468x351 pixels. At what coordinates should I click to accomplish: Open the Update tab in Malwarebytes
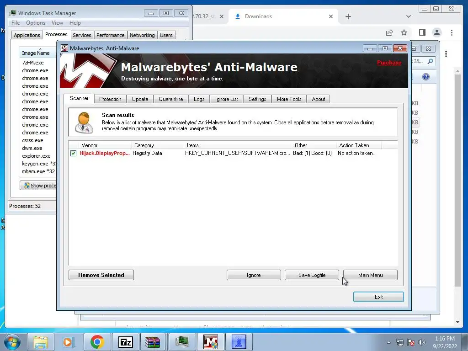pyautogui.click(x=140, y=99)
